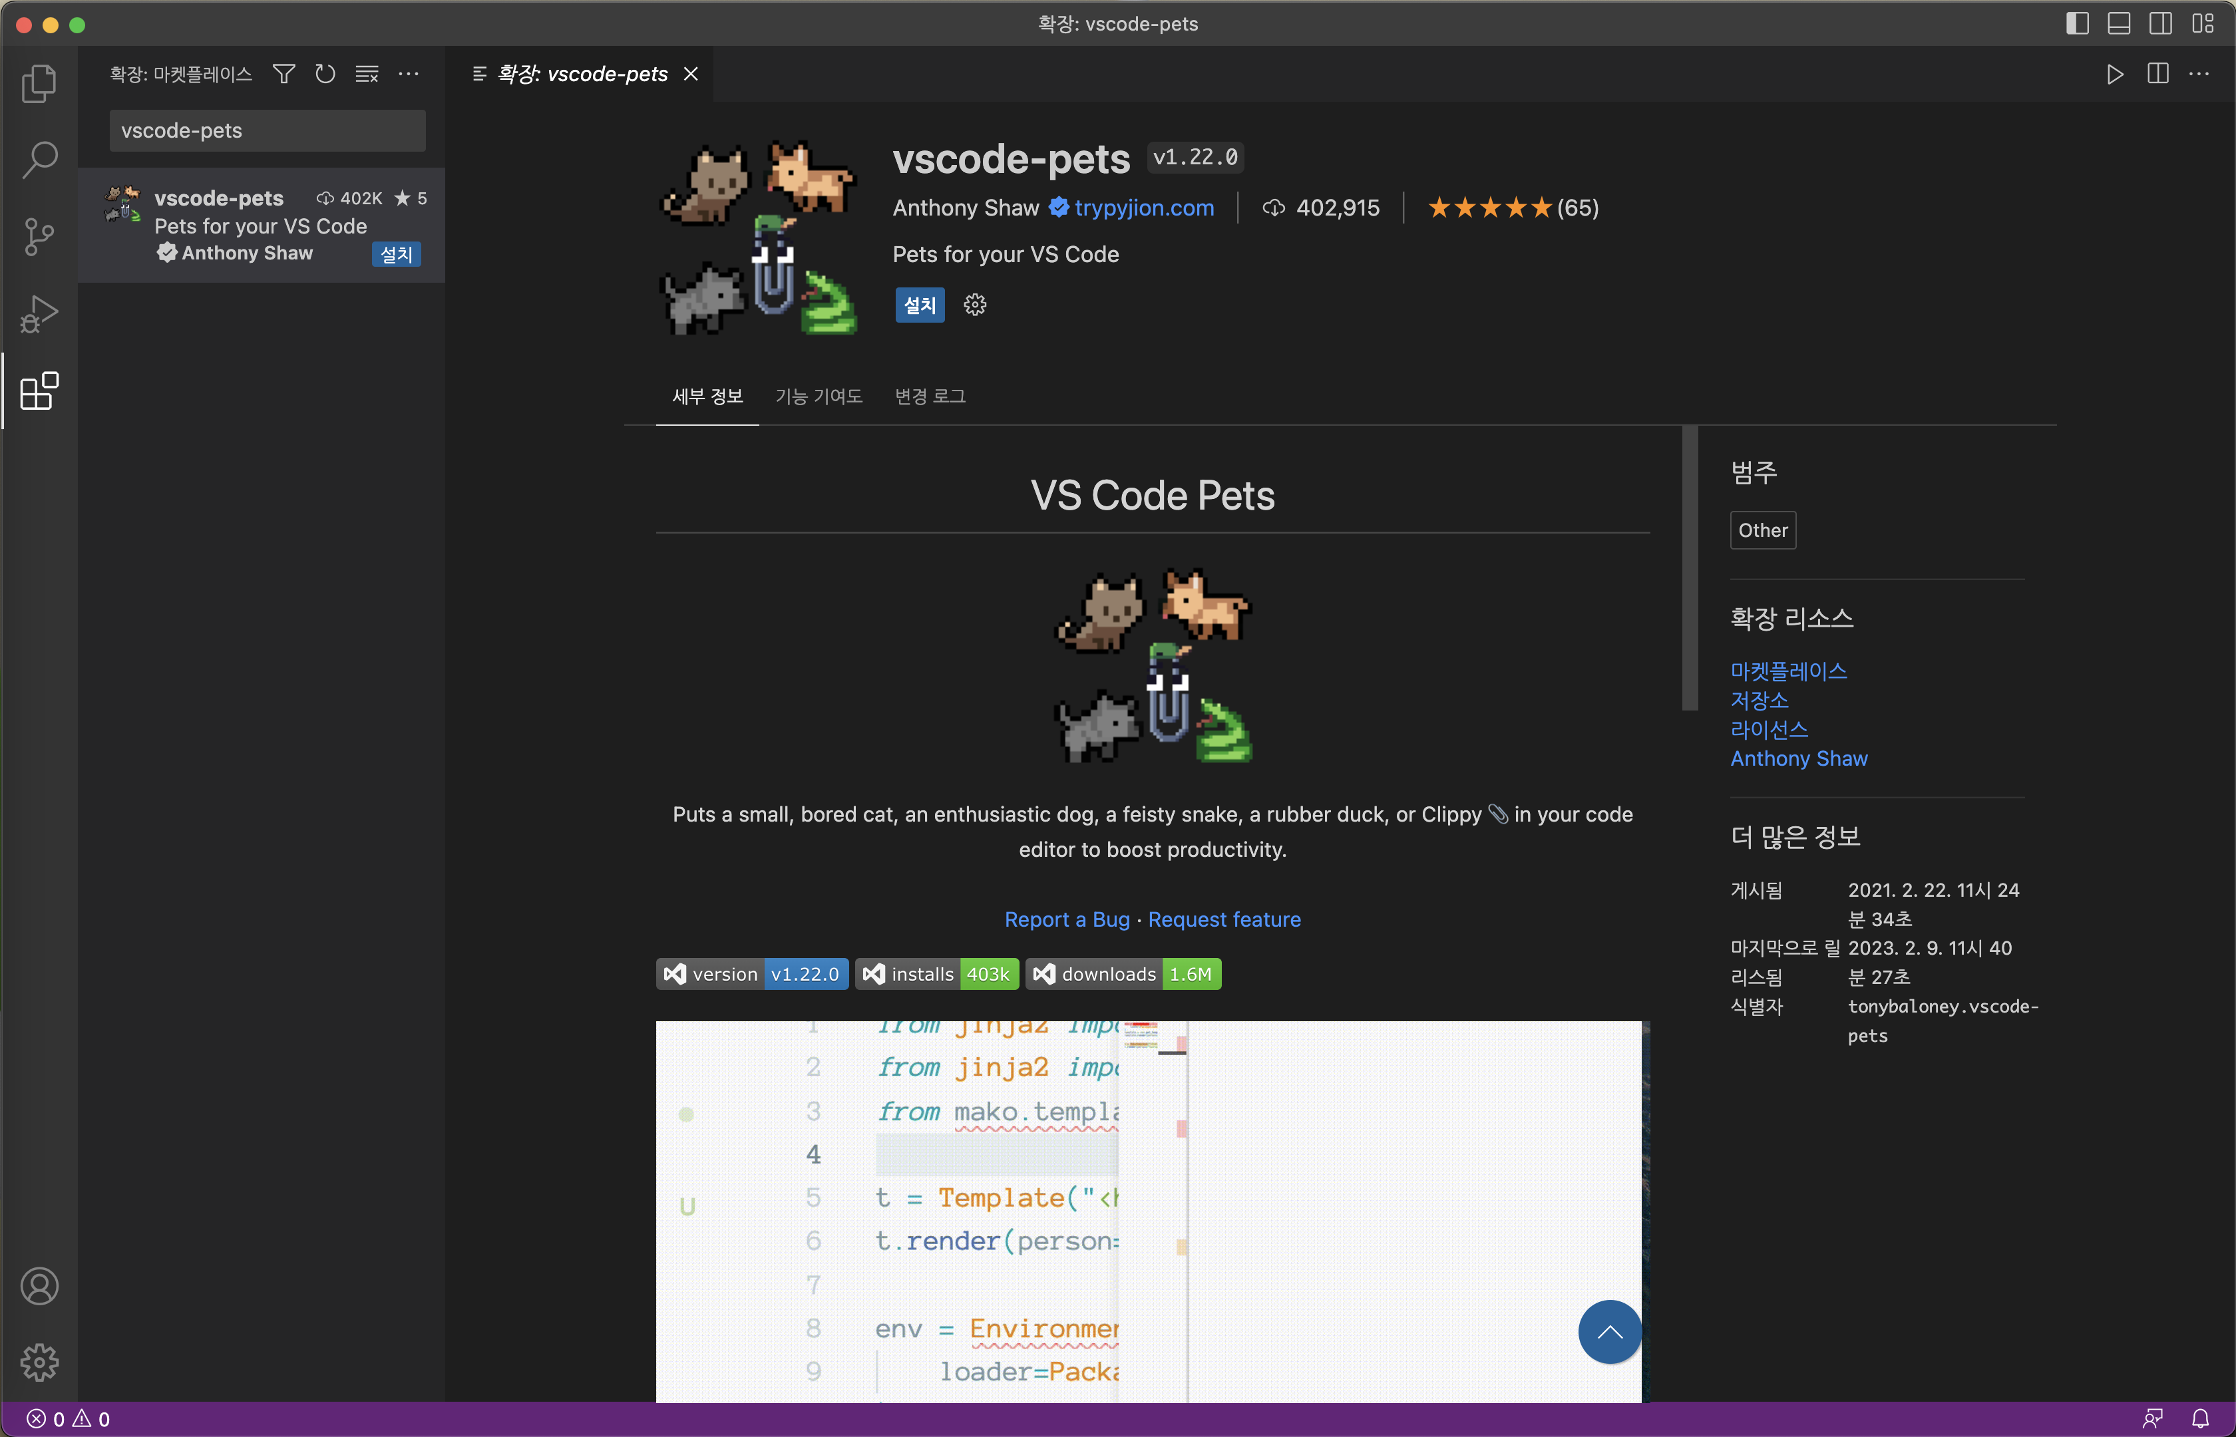
Task: Open the Source Control view
Action: (x=39, y=237)
